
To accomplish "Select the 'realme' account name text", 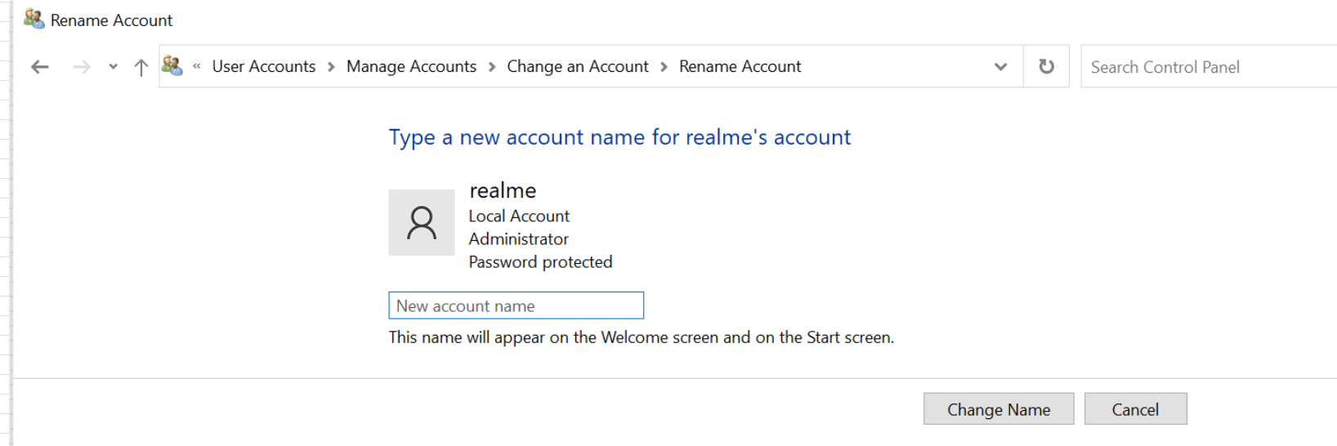I will (x=503, y=190).
